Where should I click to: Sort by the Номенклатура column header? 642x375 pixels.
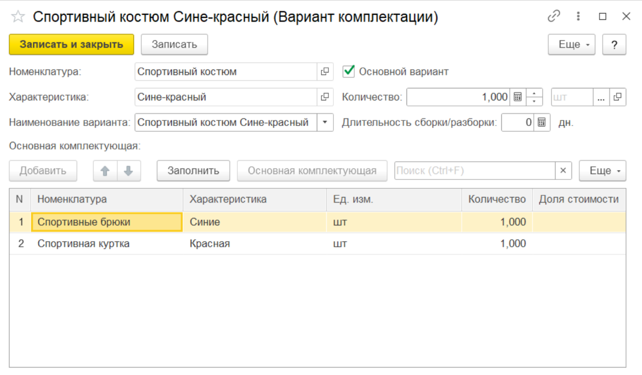(x=72, y=200)
